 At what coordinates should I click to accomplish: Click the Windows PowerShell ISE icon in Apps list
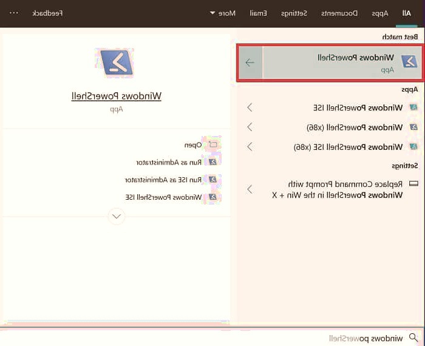coord(413,107)
